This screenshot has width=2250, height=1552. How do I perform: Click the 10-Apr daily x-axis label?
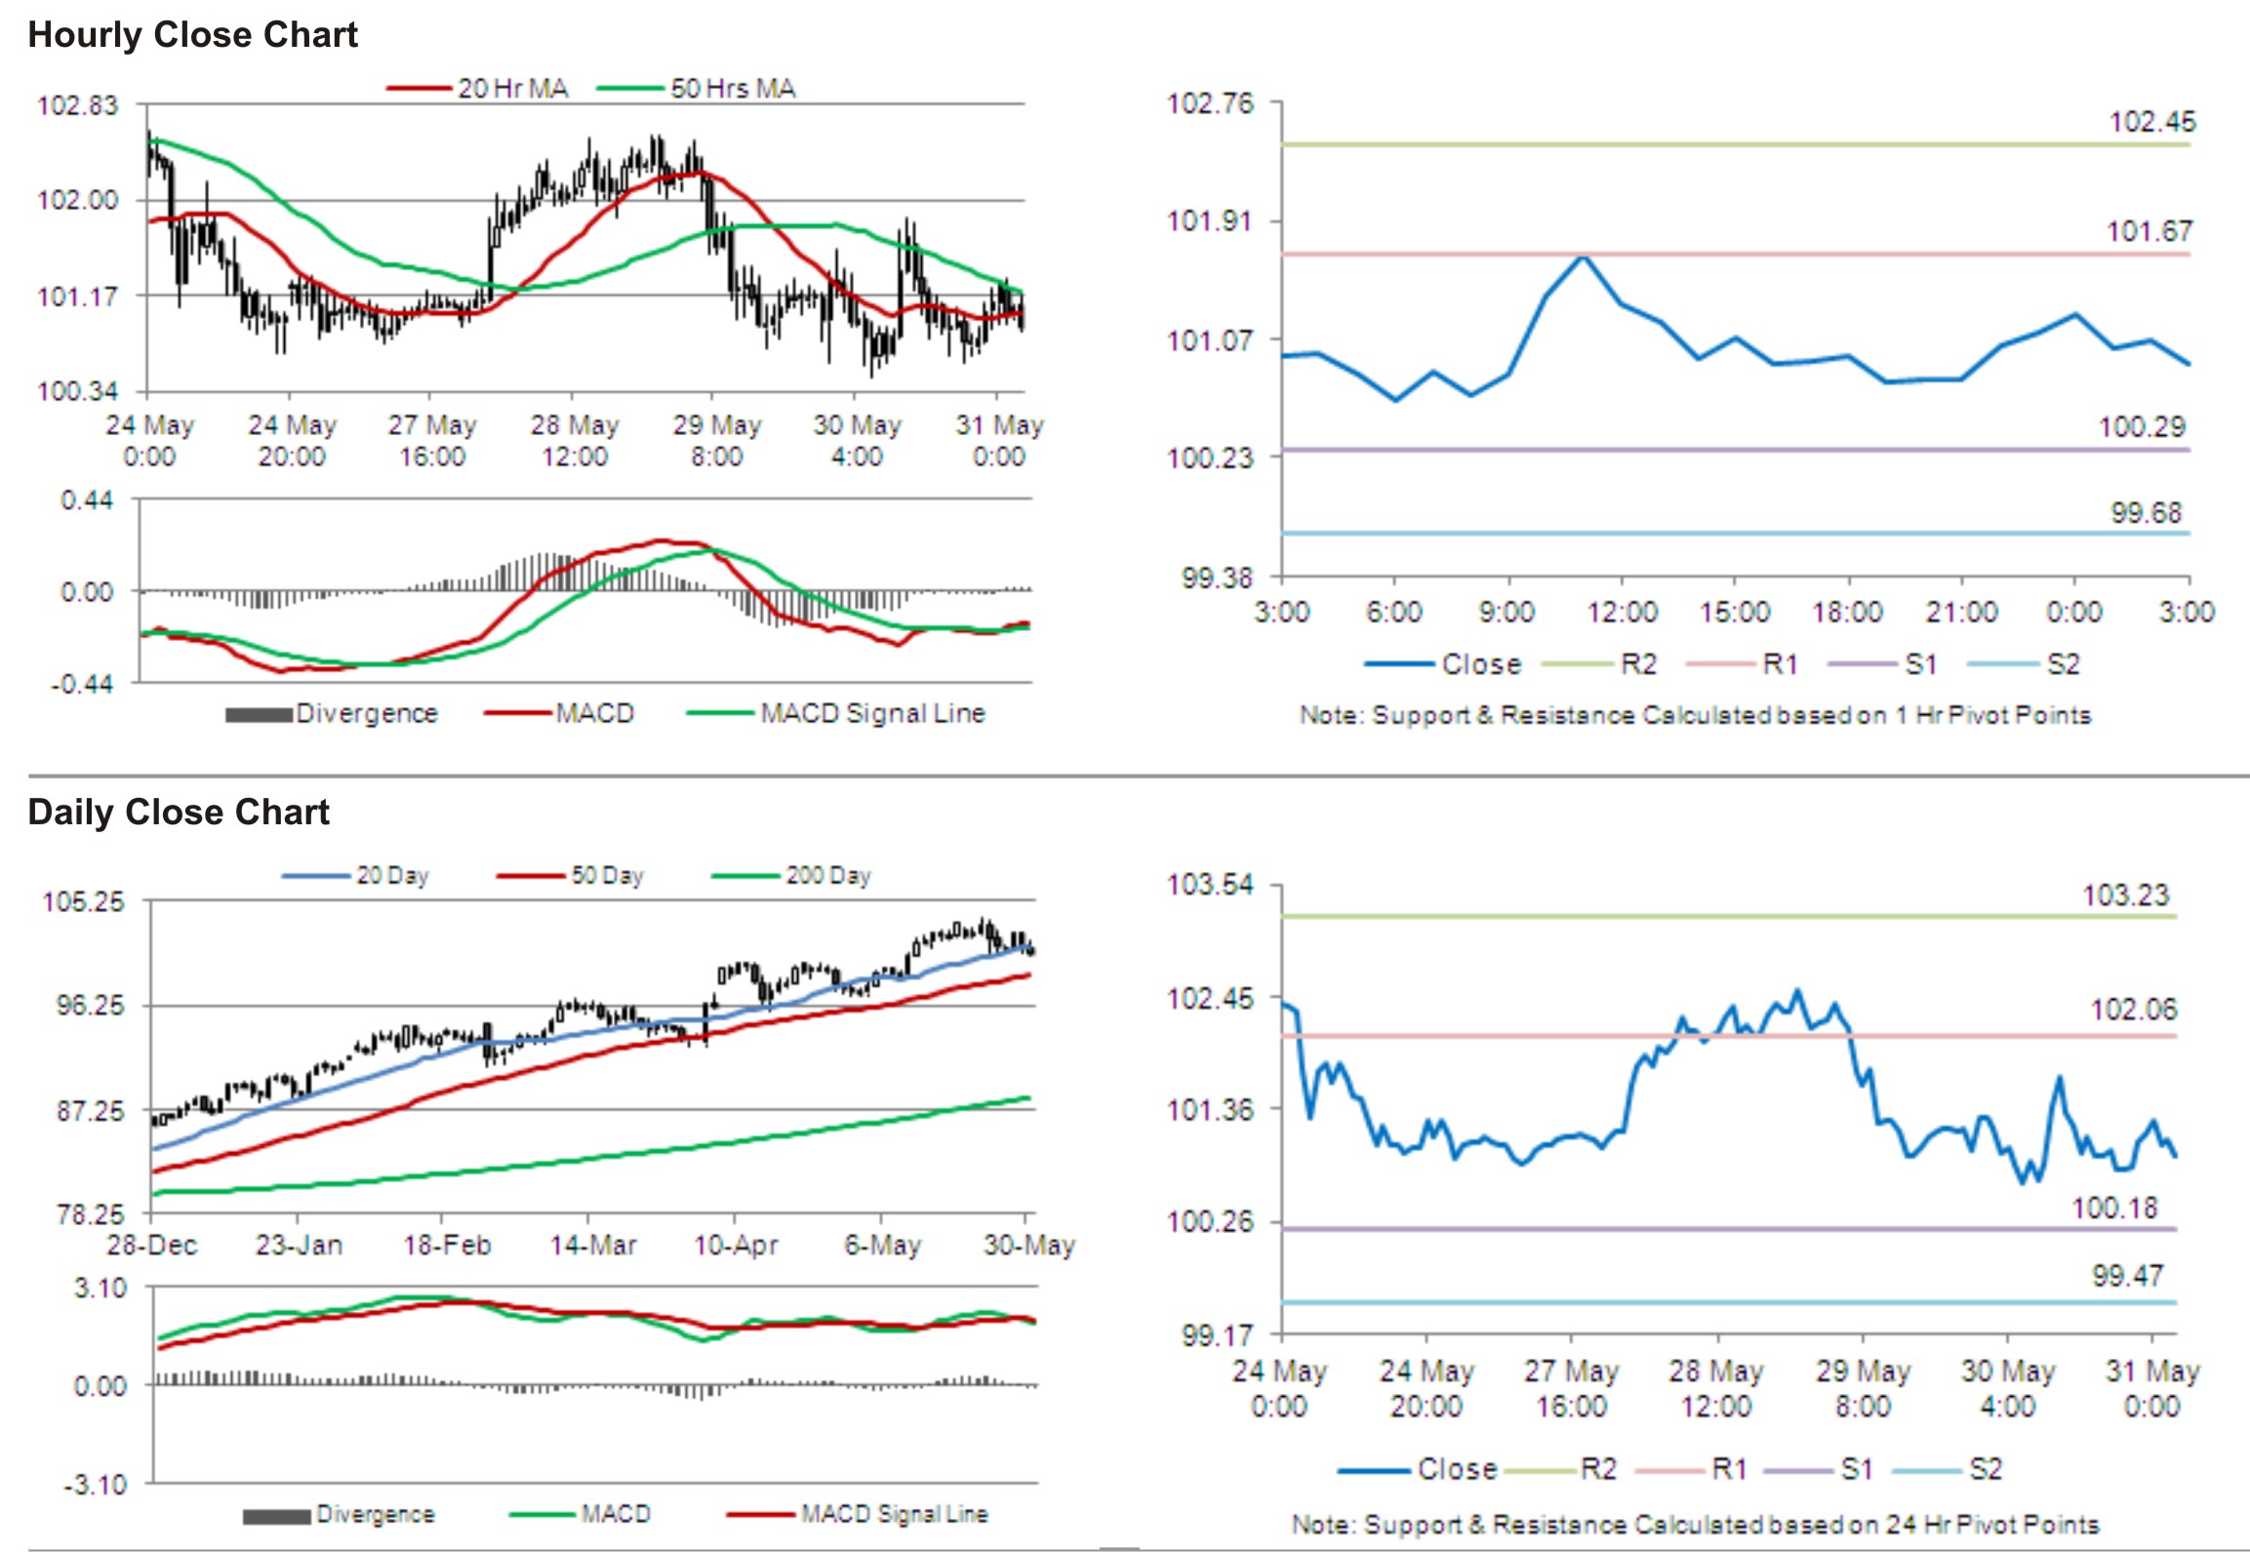pos(736,1246)
